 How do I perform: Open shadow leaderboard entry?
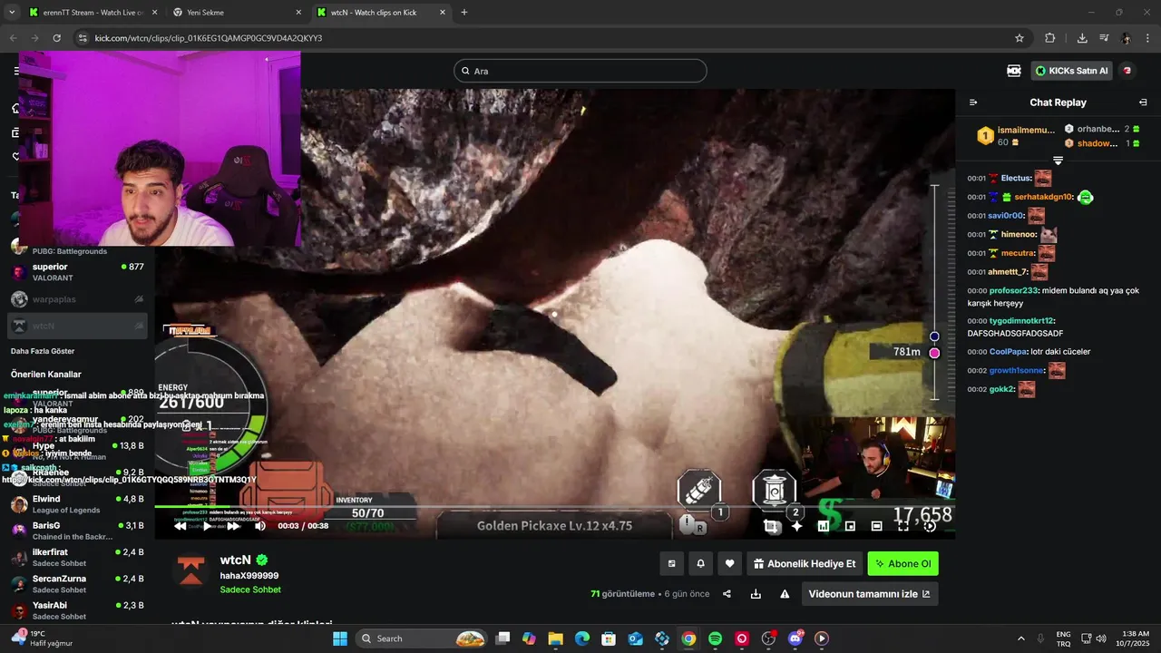[1101, 143]
